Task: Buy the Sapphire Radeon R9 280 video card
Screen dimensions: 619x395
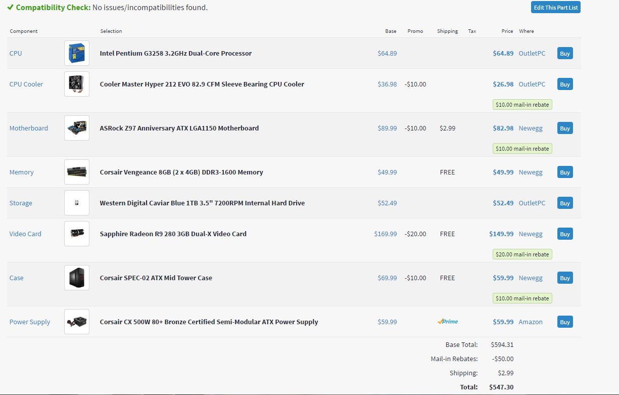Action: (565, 234)
